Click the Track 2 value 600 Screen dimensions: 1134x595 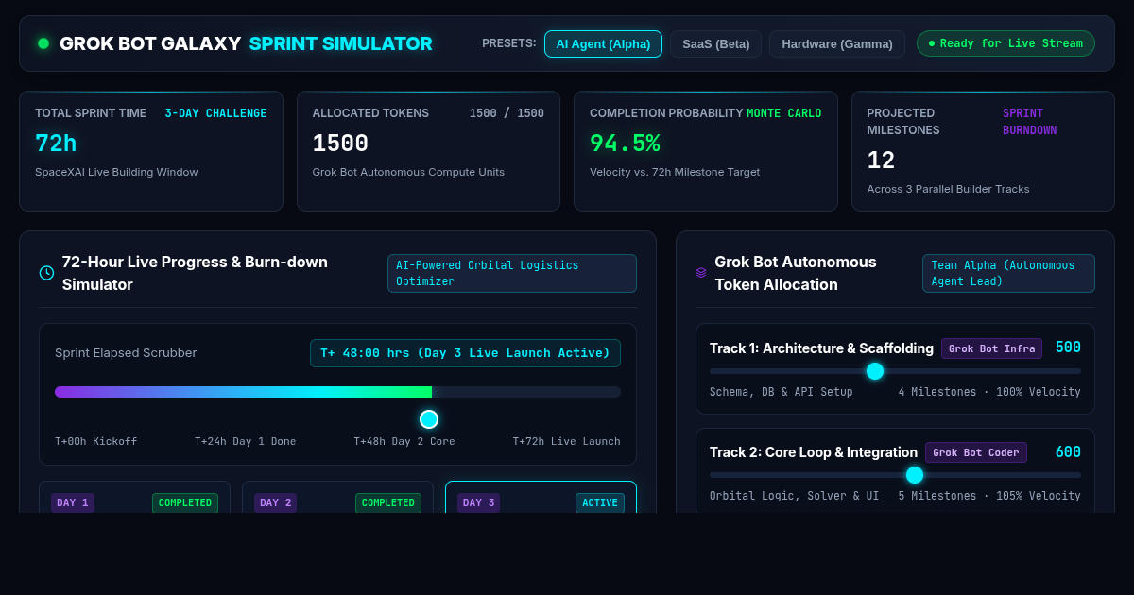pos(1068,451)
